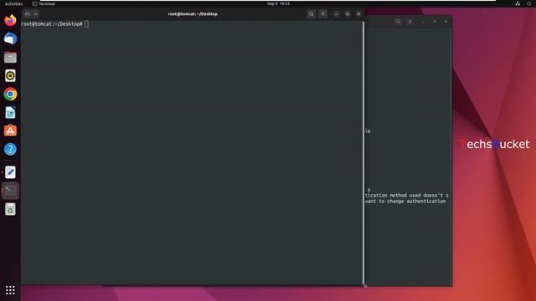Show the applications grid
The image size is (536, 301).
pyautogui.click(x=10, y=290)
